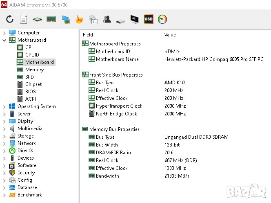Expand the Storage tree node
This screenshot has width=271, height=203.
pos(4,136)
